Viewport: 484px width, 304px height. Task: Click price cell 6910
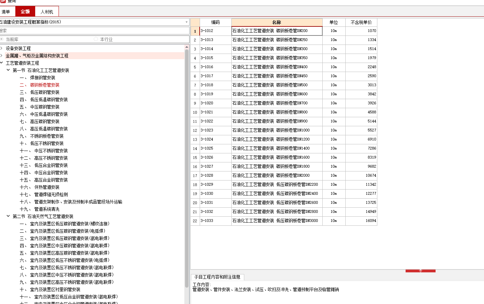tap(361, 139)
